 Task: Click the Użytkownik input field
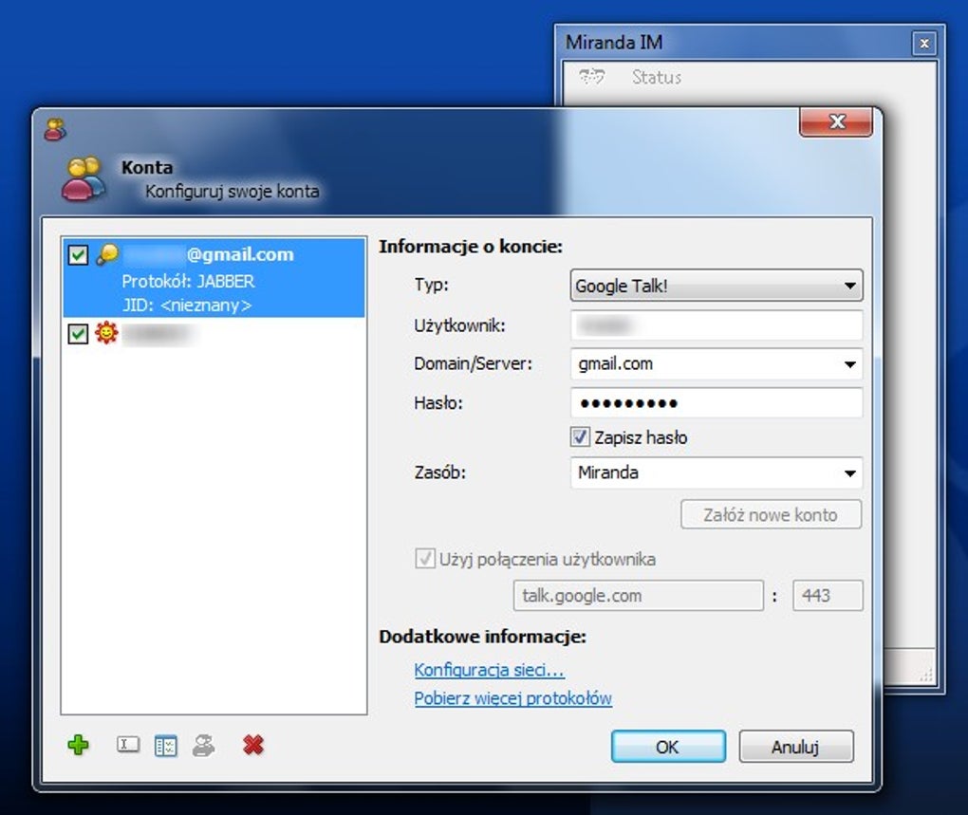tap(717, 325)
